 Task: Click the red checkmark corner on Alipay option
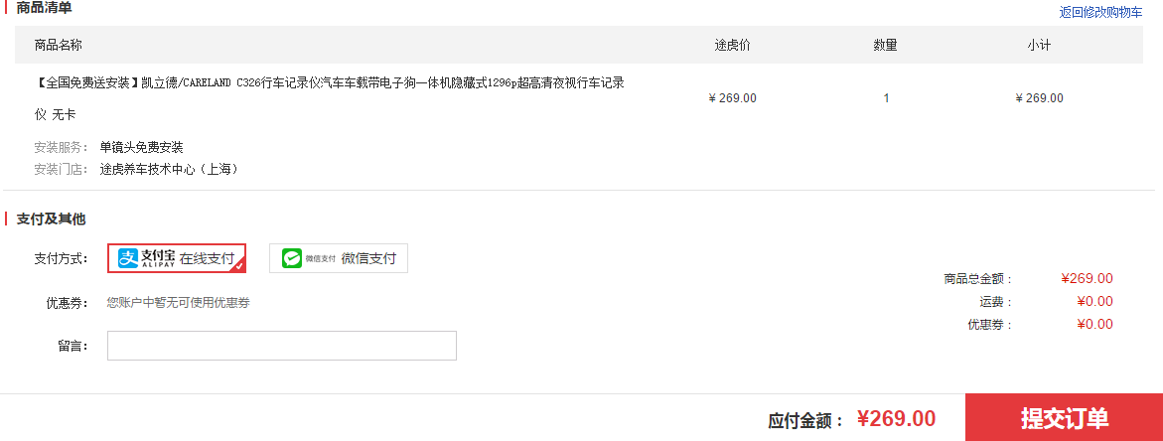pos(238,265)
